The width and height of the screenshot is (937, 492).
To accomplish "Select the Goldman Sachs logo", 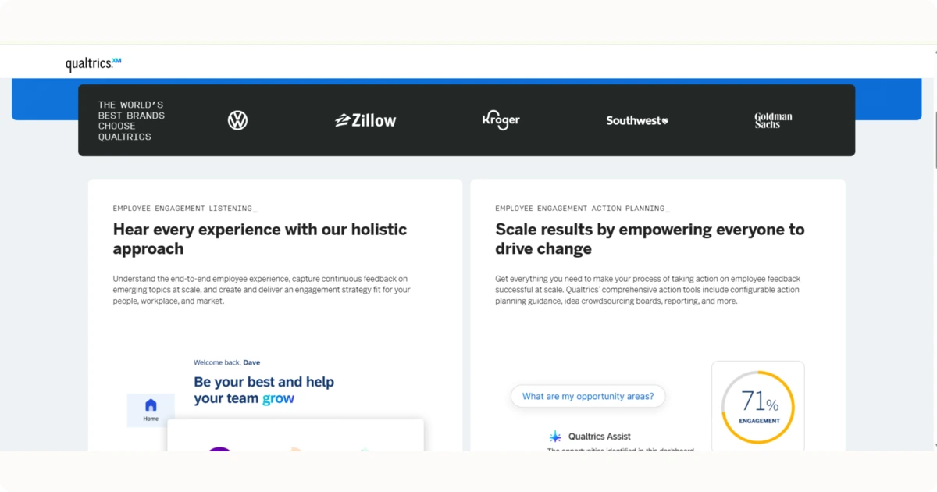I will (x=772, y=119).
